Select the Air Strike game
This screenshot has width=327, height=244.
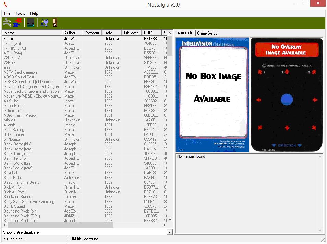85,101
